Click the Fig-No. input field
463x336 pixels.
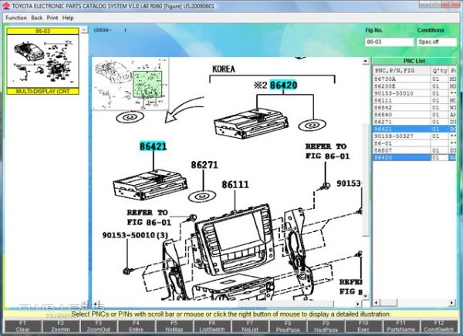click(x=388, y=42)
